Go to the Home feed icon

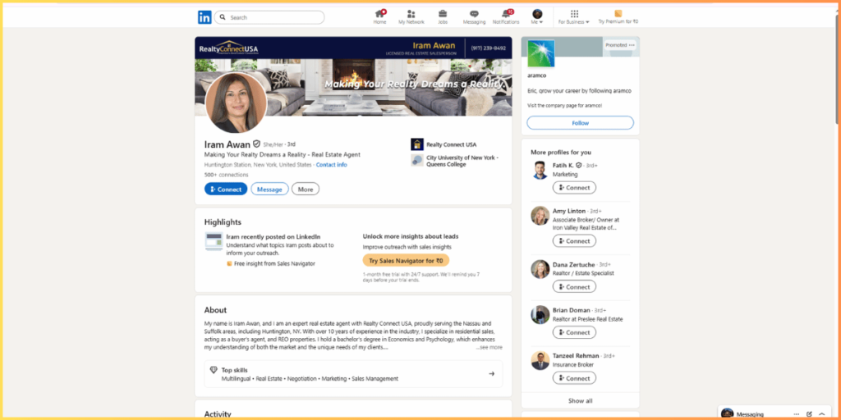(379, 15)
